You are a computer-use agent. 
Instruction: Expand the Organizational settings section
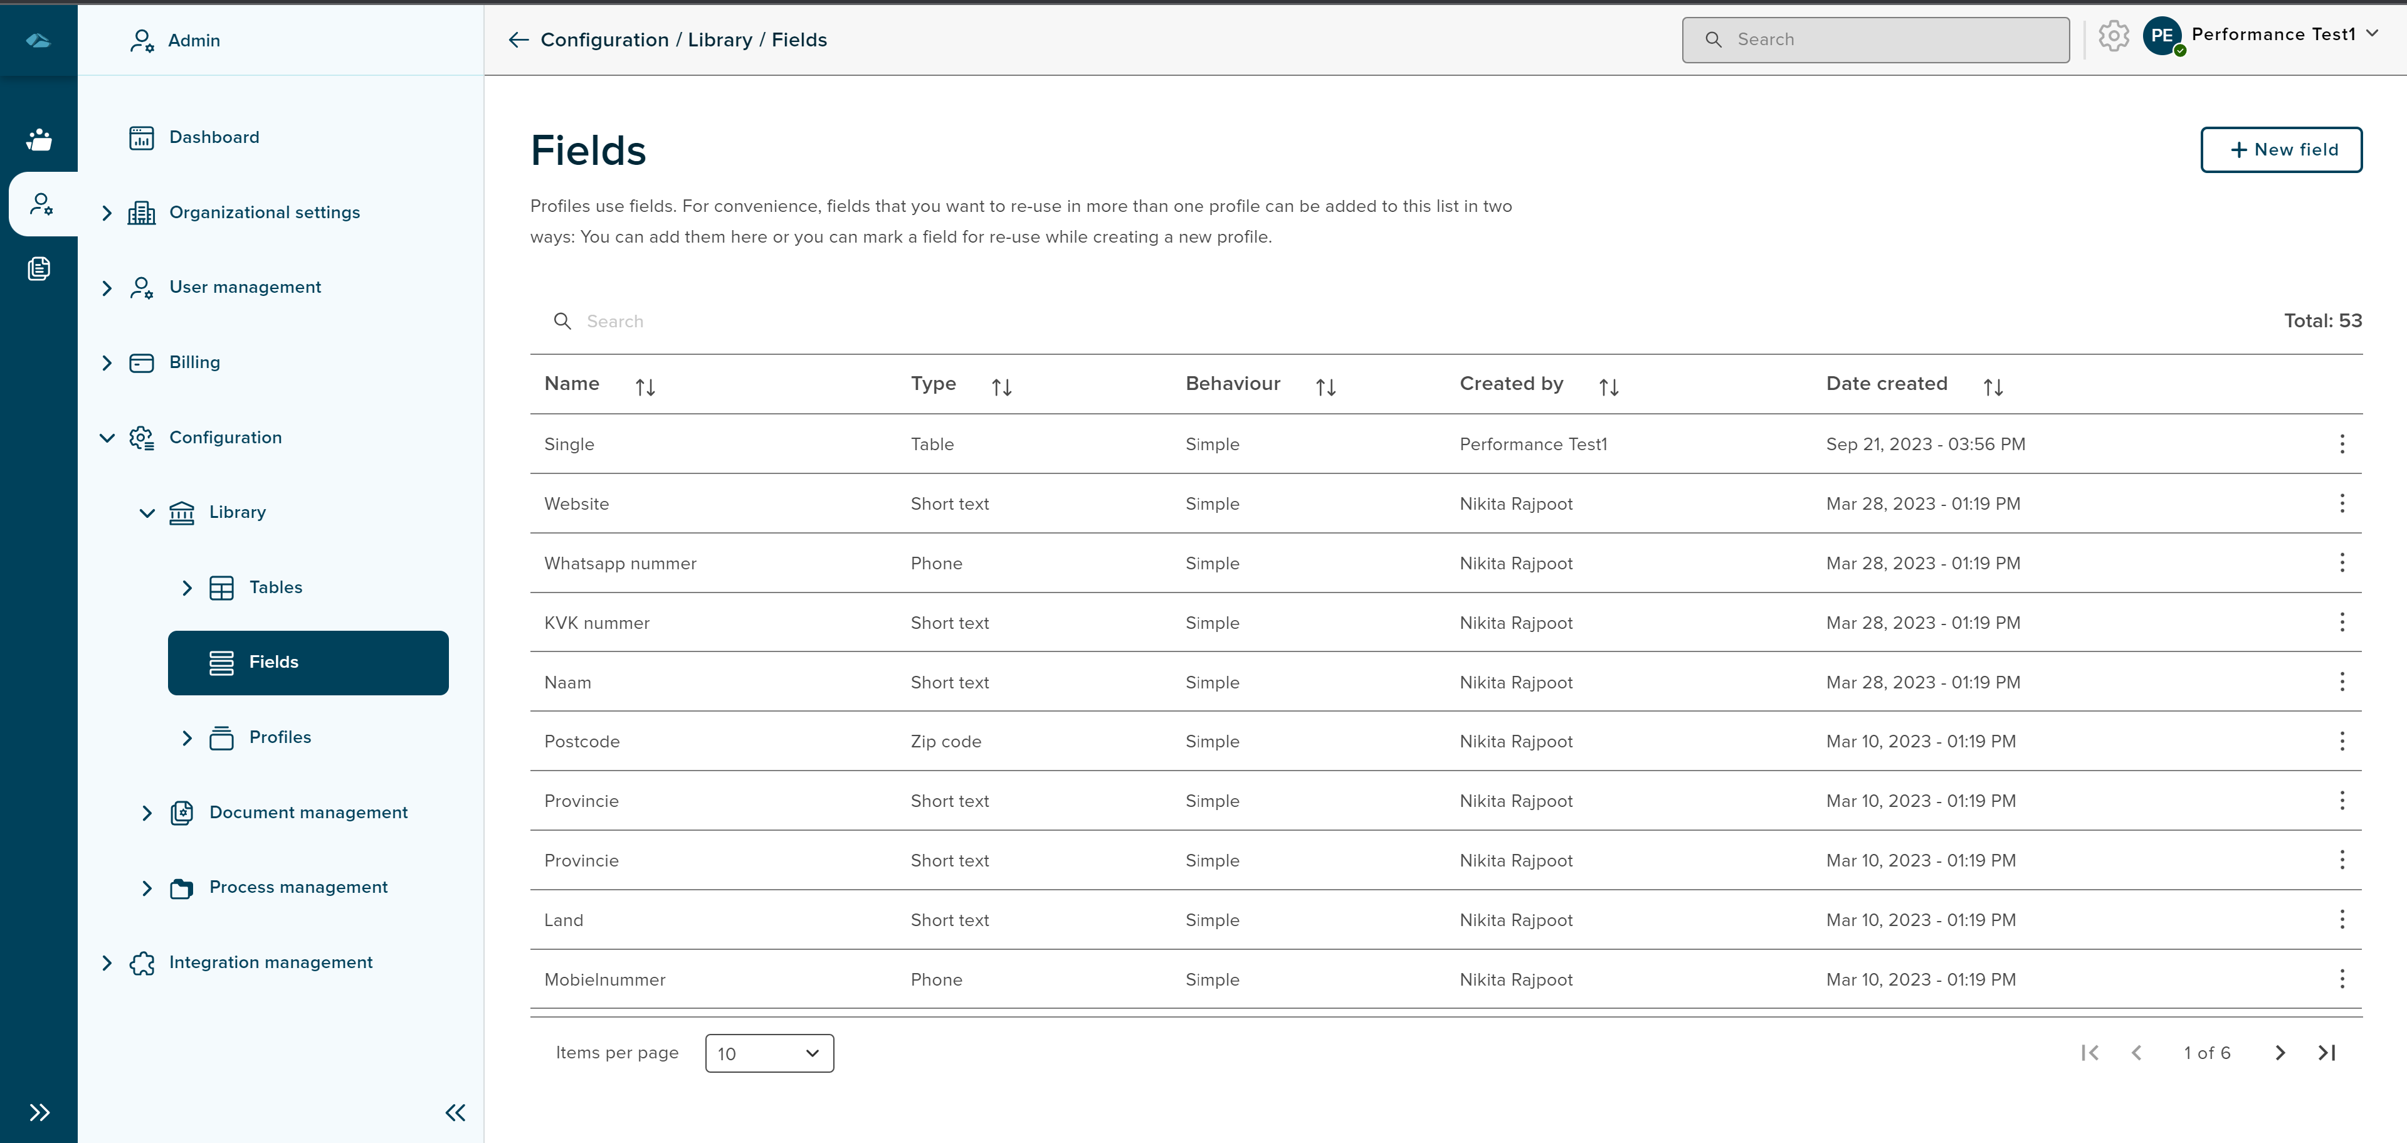point(107,213)
